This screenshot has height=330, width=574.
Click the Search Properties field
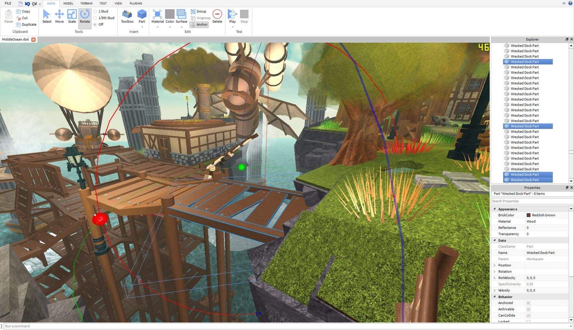(531, 201)
